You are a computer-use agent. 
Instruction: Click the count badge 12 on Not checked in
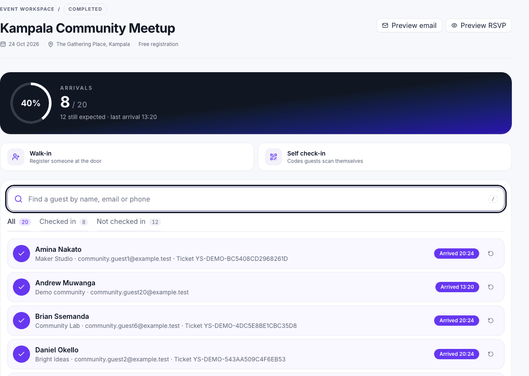[x=155, y=222]
